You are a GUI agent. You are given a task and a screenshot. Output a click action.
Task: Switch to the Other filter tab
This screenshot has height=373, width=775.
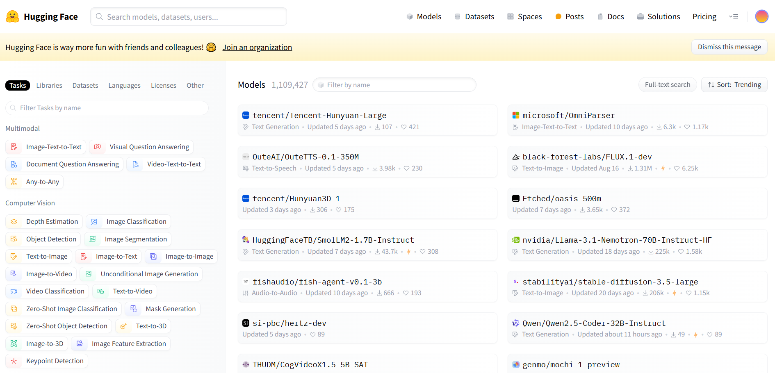[195, 85]
